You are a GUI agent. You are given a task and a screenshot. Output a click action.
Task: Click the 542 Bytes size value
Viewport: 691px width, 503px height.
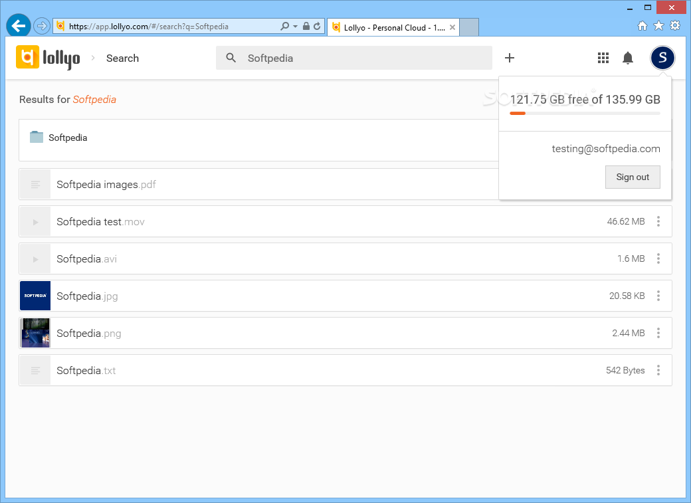pyautogui.click(x=625, y=370)
